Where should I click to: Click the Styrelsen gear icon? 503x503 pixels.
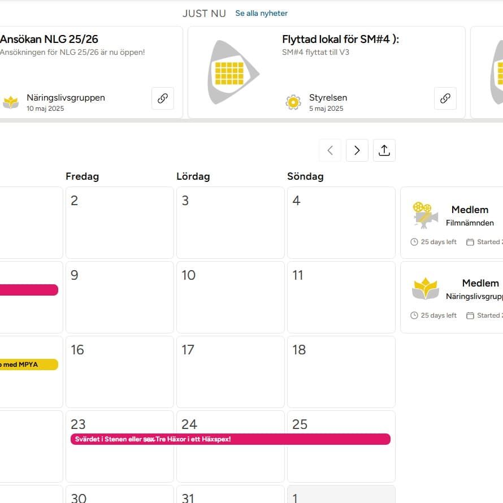293,102
